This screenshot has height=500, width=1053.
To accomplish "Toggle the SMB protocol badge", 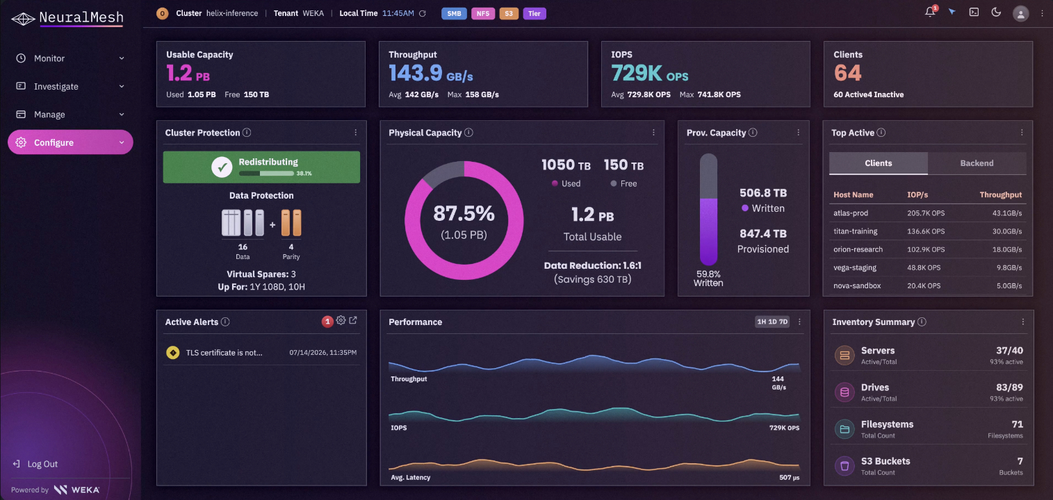I will tap(454, 13).
